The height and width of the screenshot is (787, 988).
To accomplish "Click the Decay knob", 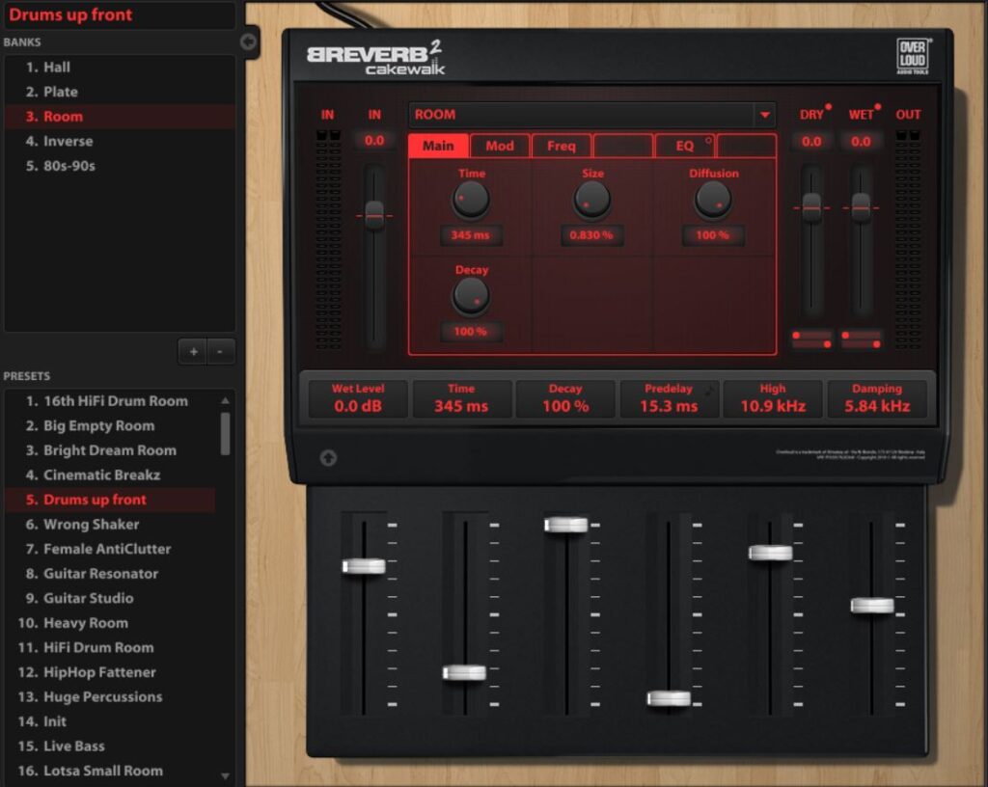I will [x=471, y=296].
